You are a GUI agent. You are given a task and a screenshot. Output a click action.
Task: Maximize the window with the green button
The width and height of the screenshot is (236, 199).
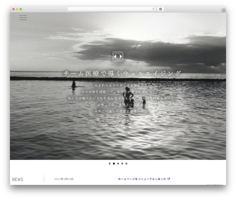click(x=21, y=9)
